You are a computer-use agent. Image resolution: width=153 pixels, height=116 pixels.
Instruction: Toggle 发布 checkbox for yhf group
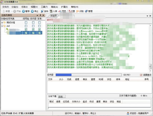40,26
